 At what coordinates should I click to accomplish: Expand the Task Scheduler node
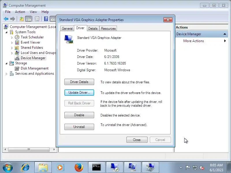coord(12,37)
